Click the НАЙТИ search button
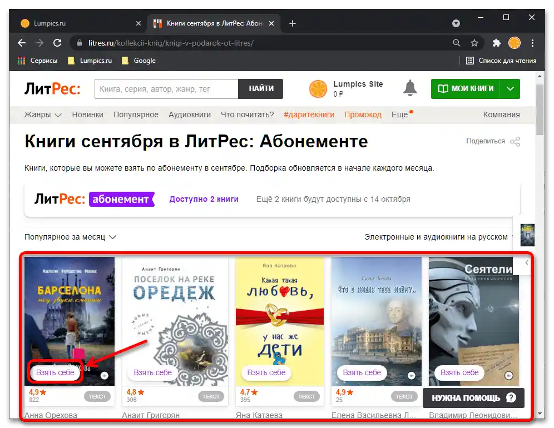Screen dimensions: 554x428 click(261, 89)
